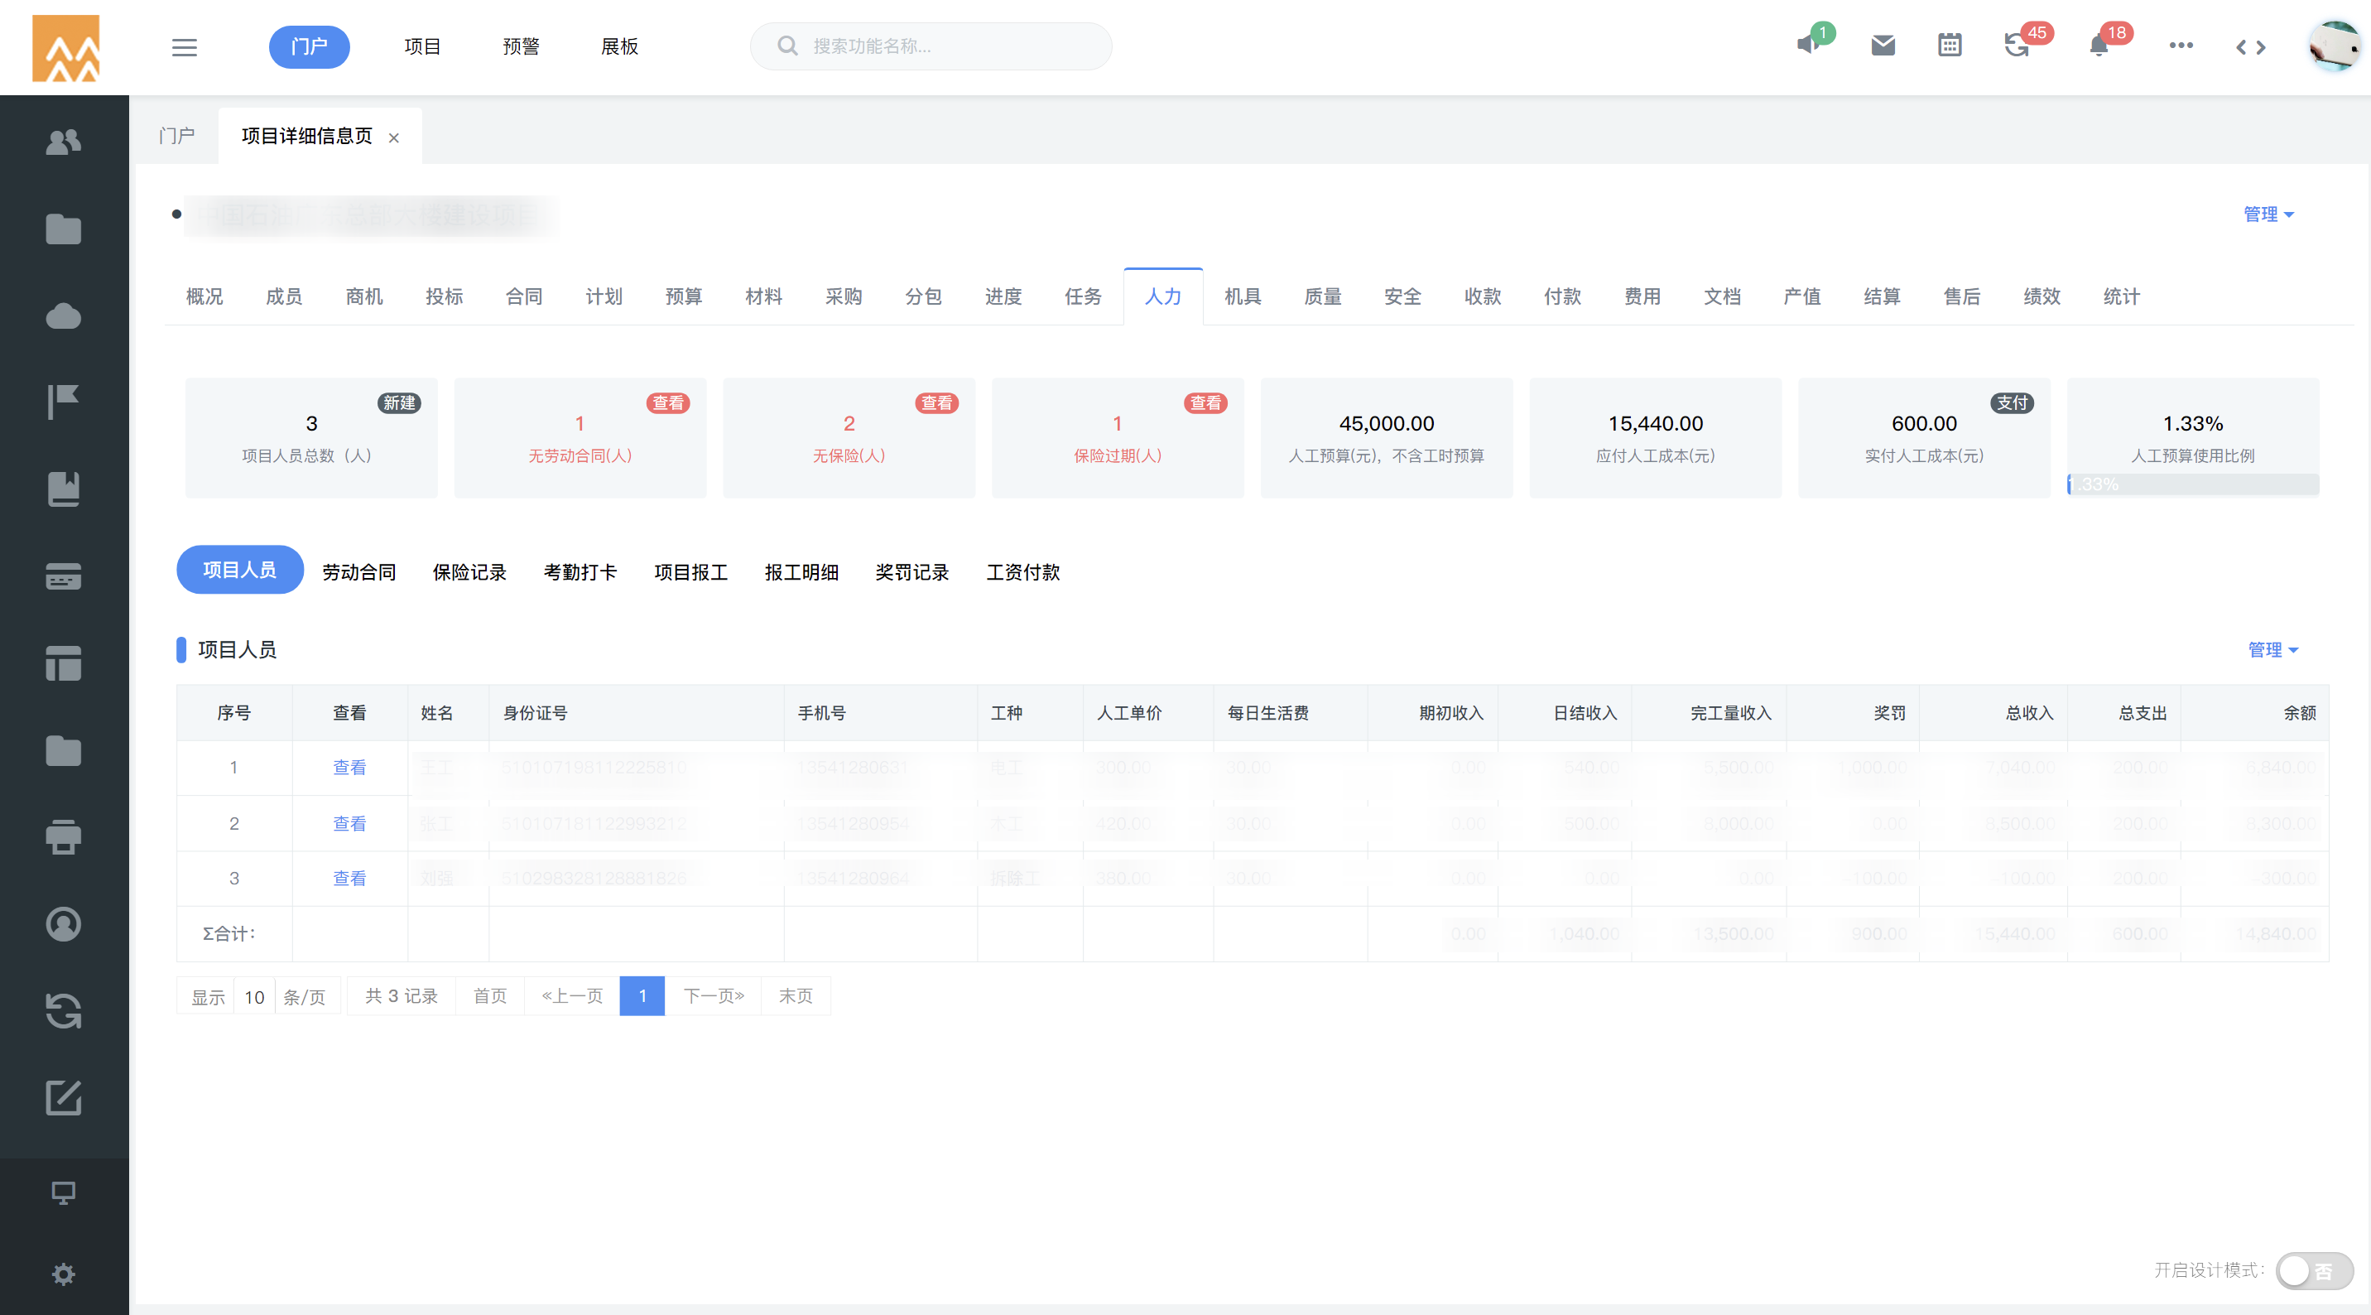Click the flag icon in sidebar
The image size is (2371, 1315).
64,402
